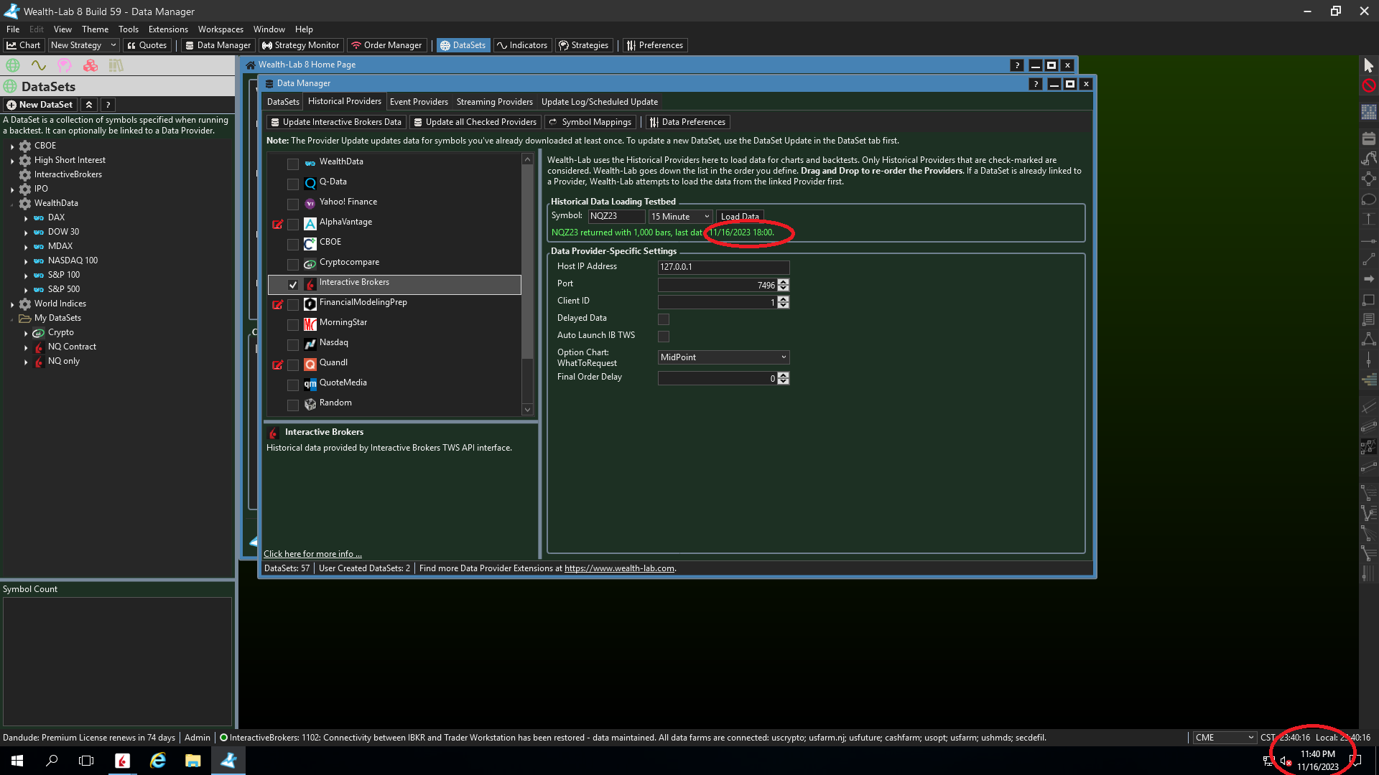The image size is (1379, 775).
Task: Expand the NQ Contract dataset node
Action: click(x=26, y=347)
